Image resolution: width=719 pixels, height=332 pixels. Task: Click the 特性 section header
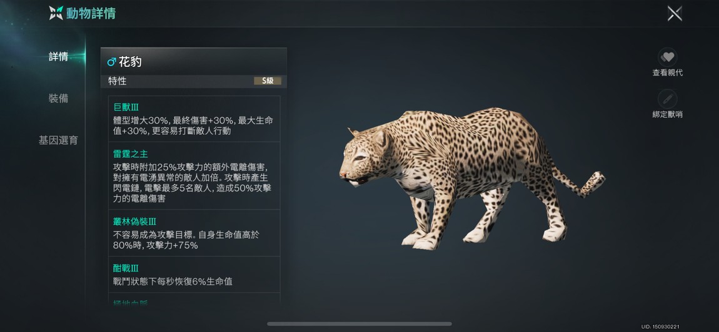pyautogui.click(x=118, y=81)
